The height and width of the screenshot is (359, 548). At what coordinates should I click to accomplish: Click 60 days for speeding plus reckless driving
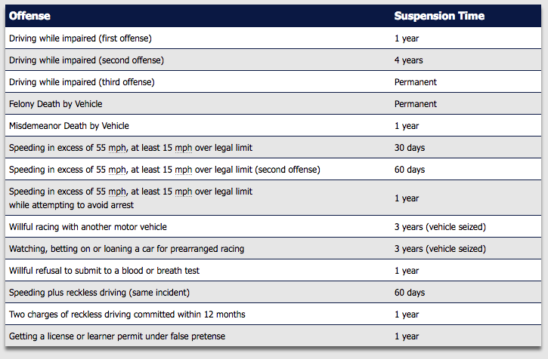410,292
